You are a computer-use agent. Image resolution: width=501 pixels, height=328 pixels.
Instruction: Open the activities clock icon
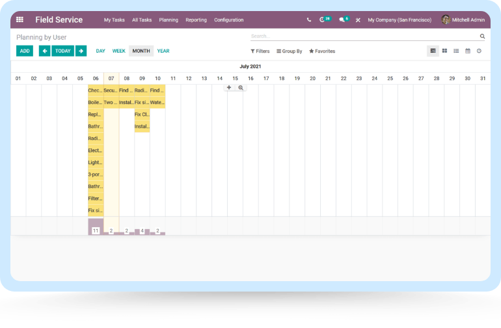322,20
